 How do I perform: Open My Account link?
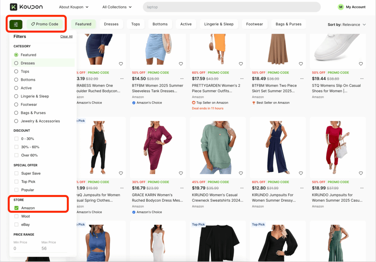355,7
